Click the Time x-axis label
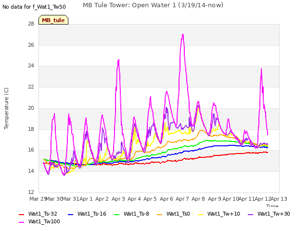The height and width of the screenshot is (231, 308). click(272, 205)
